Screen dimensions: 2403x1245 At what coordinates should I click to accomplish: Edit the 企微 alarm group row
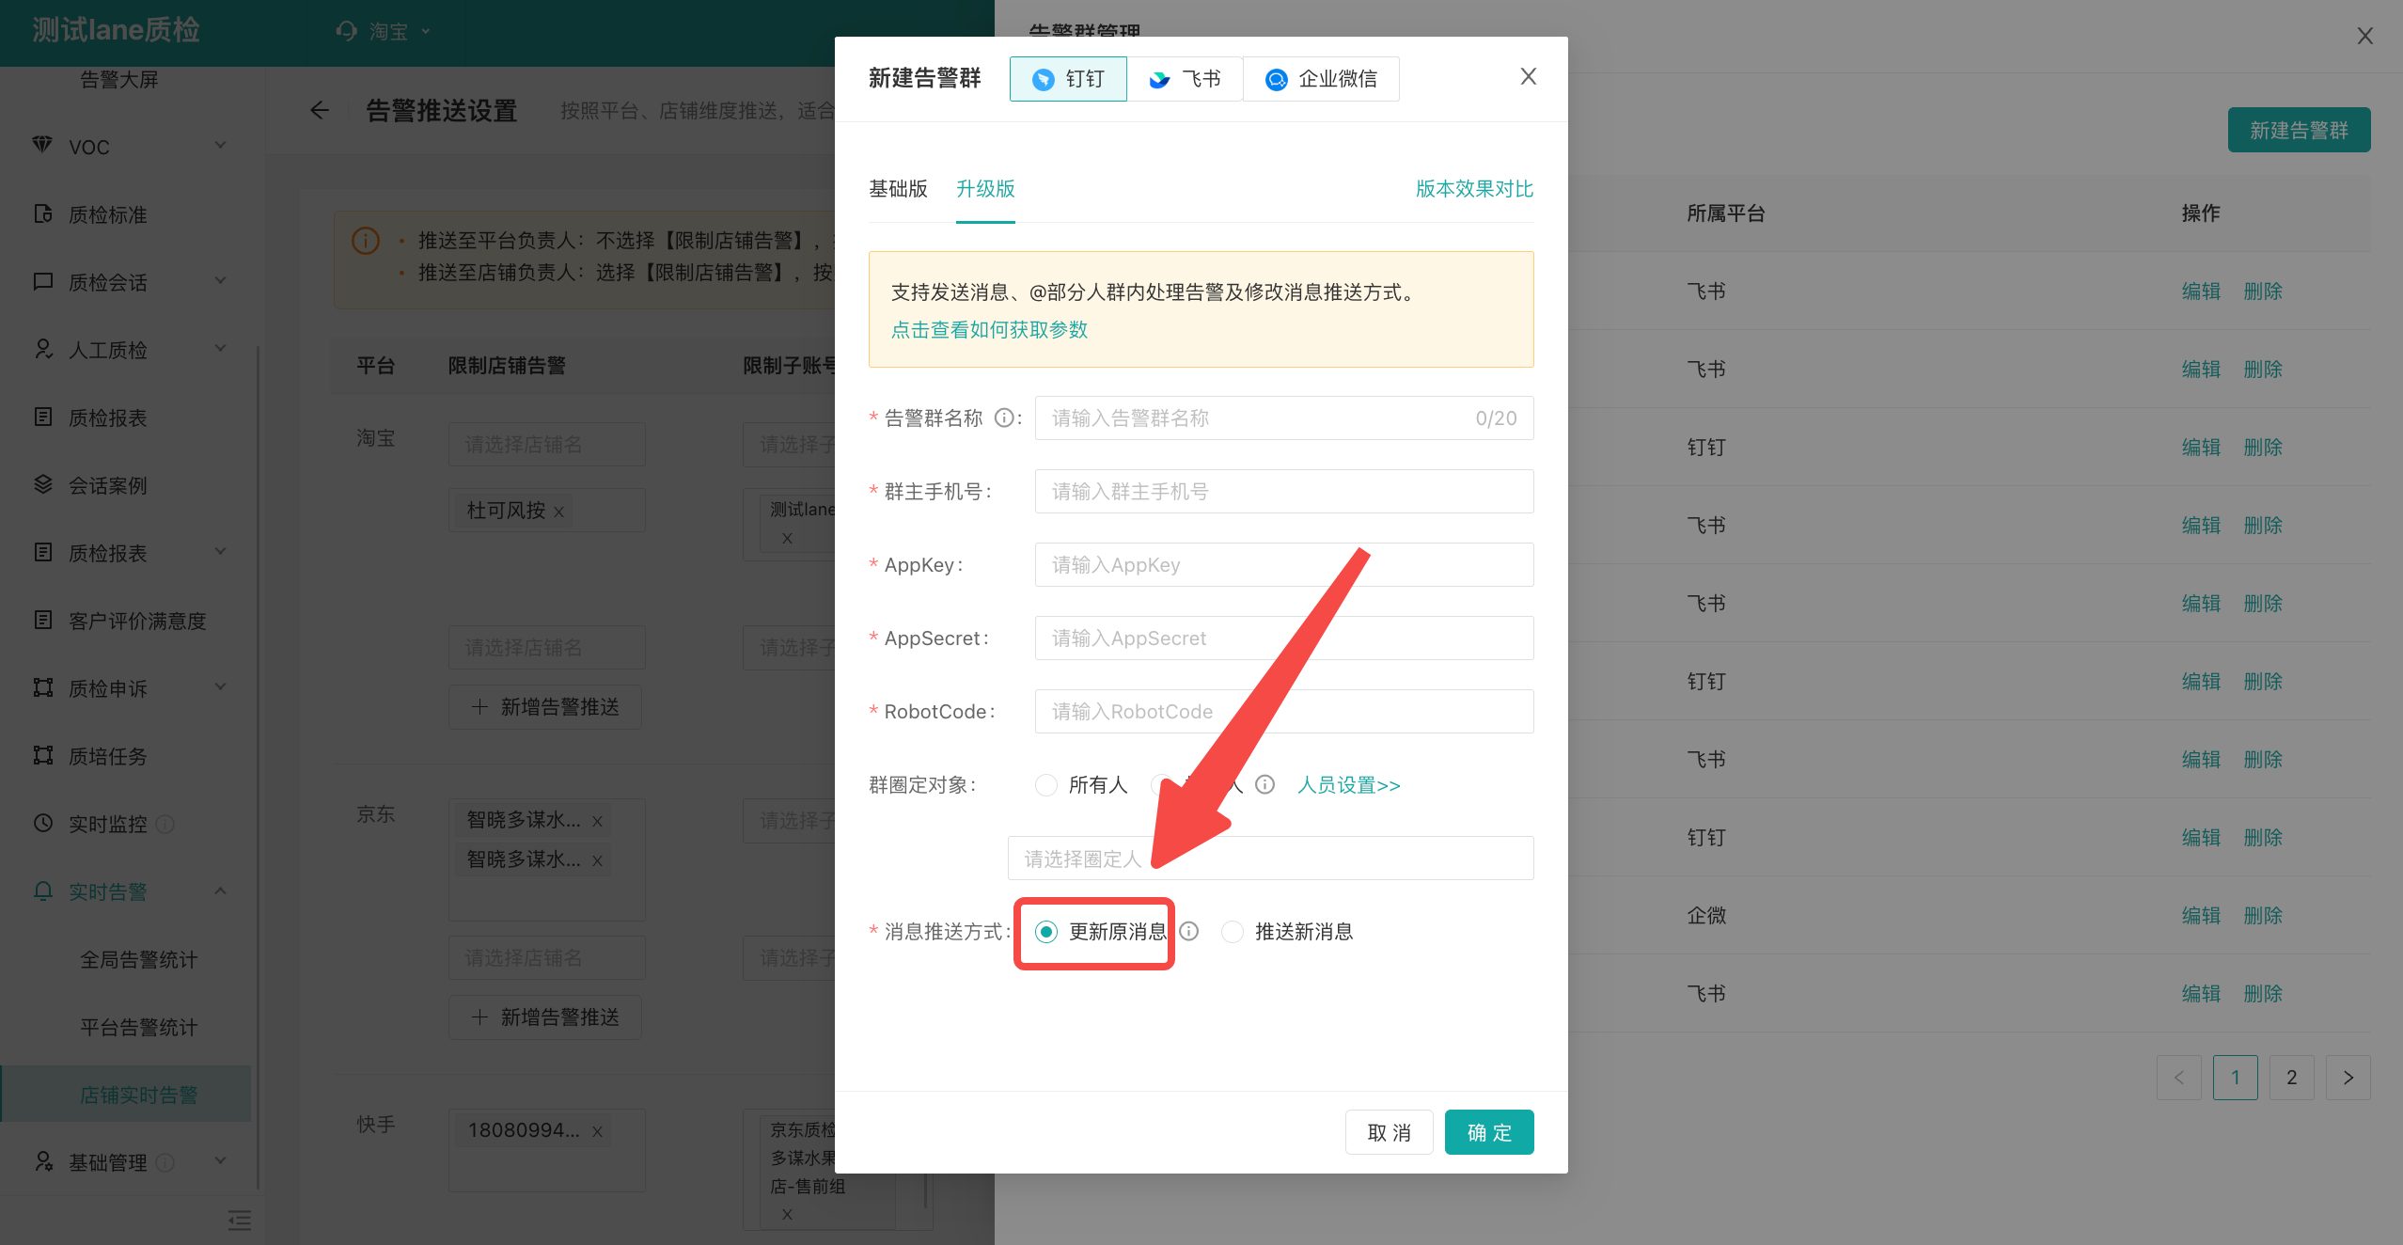(2201, 916)
